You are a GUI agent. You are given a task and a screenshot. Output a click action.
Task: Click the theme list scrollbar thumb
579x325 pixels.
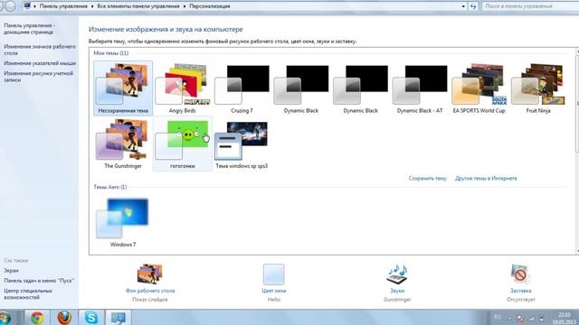[577, 103]
